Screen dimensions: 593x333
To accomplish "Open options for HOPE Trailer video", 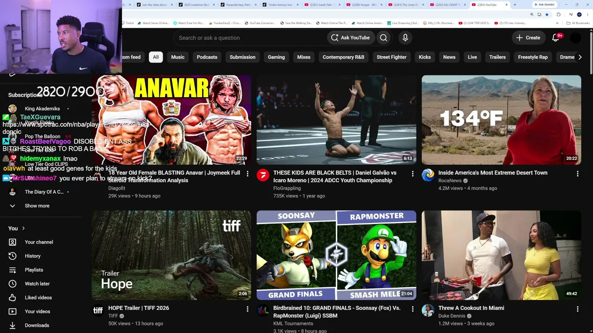I will (x=247, y=308).
